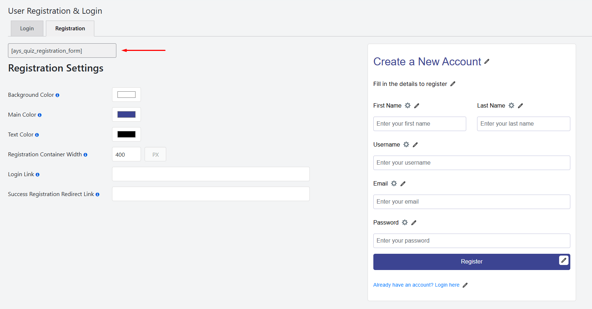This screenshot has height=309, width=592.
Task: Select the Registration tab
Action: [x=70, y=29]
